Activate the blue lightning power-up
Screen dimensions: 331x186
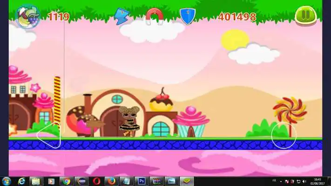tap(121, 16)
